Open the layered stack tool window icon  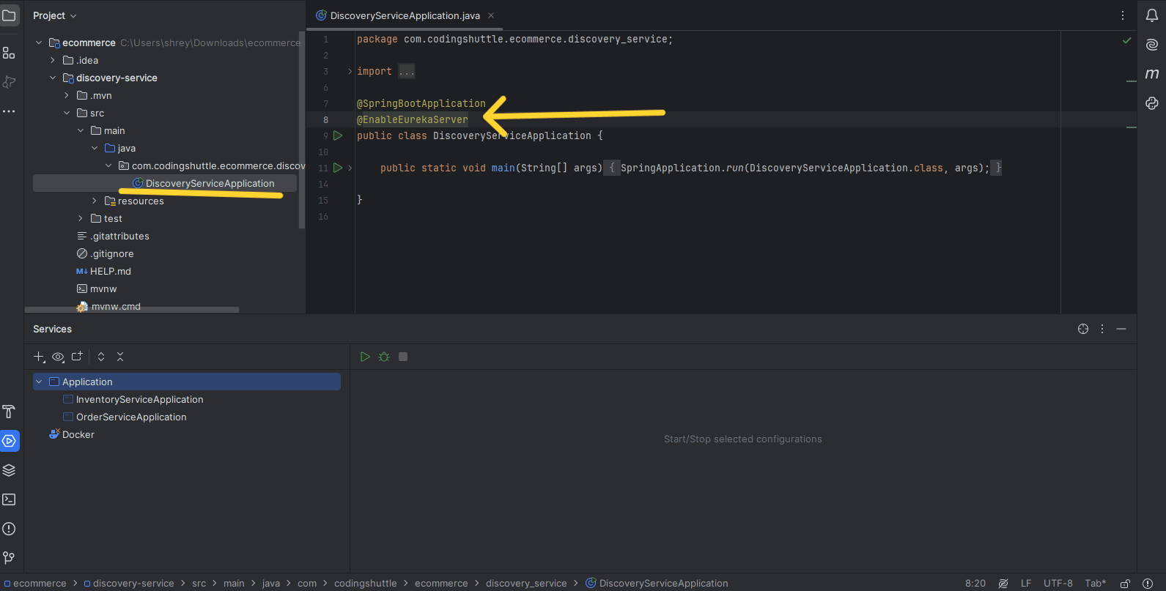click(9, 470)
